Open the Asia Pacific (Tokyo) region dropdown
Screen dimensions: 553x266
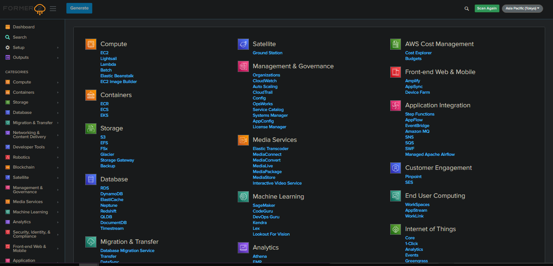[522, 9]
